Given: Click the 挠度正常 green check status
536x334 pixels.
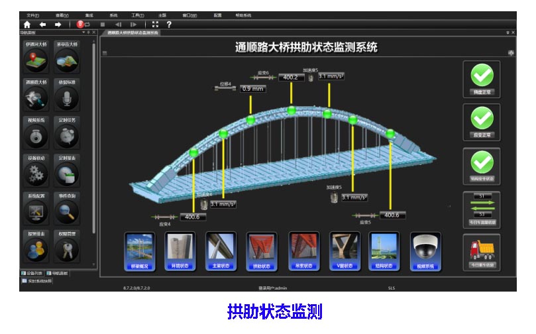Looking at the screenshot, I should click(x=482, y=79).
